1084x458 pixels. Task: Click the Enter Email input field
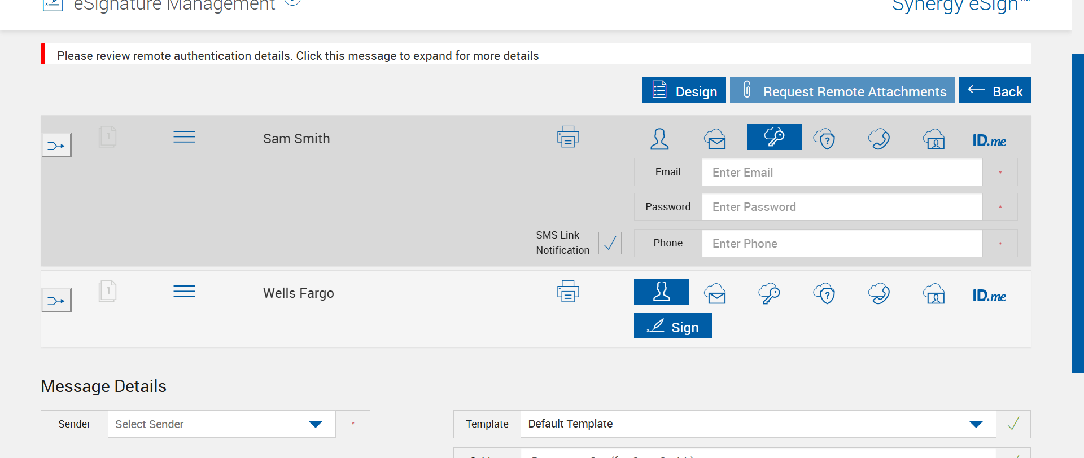[x=842, y=173]
